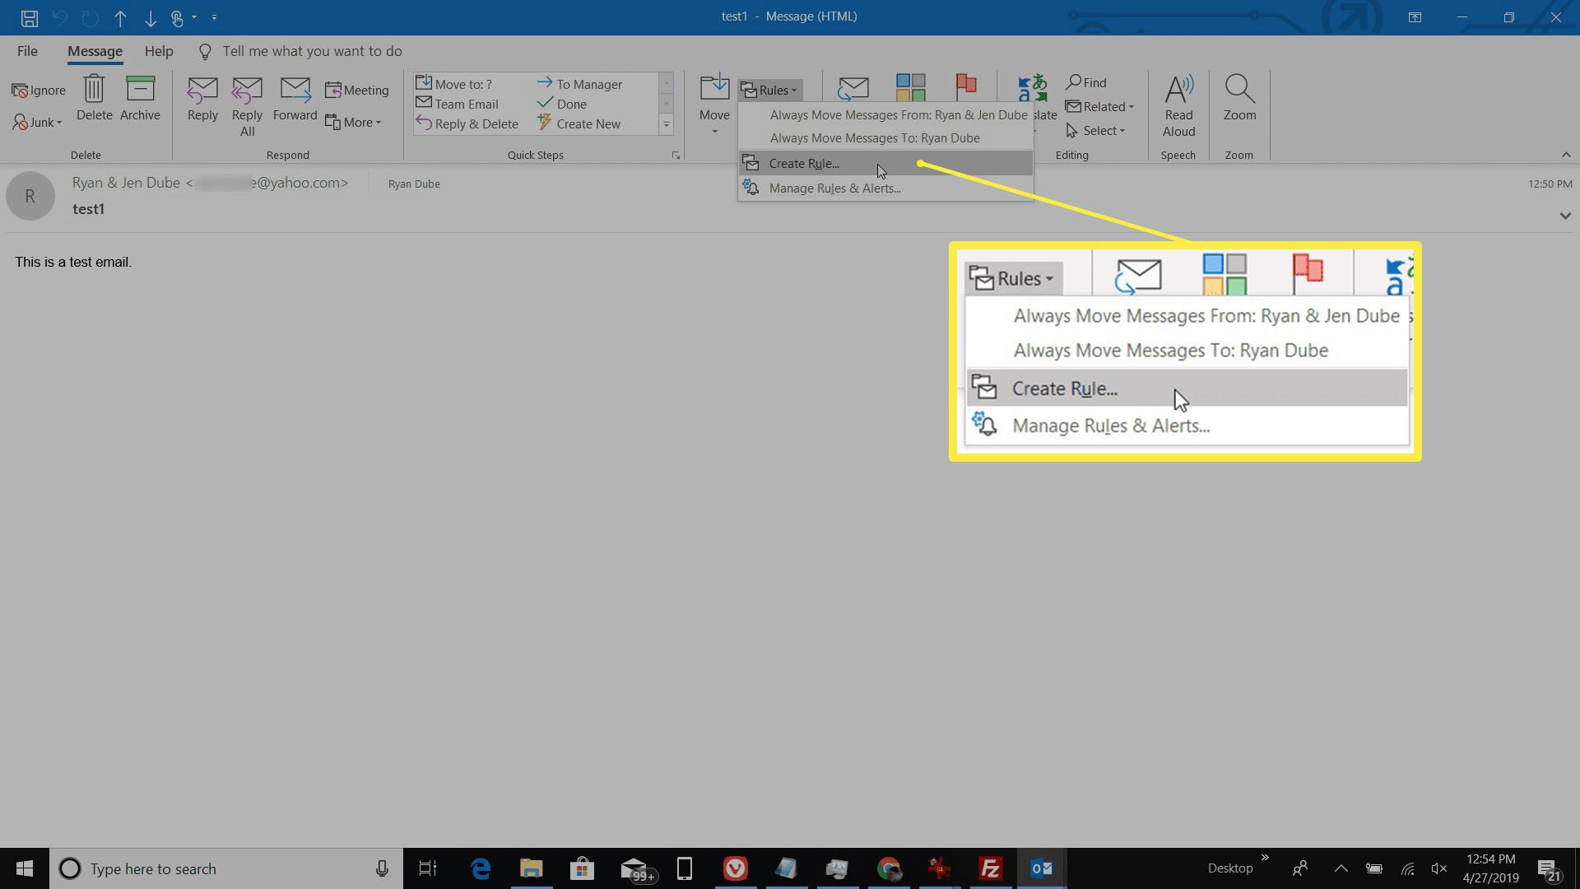Click the Rules dropdown button
The height and width of the screenshot is (889, 1580).
pyautogui.click(x=769, y=90)
